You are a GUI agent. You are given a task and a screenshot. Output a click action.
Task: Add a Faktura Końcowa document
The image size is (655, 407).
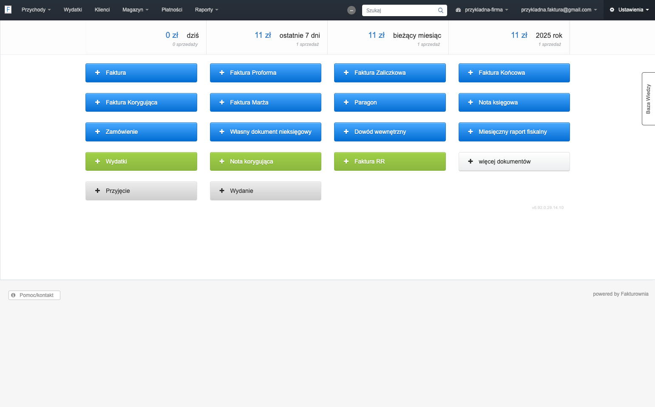(514, 73)
